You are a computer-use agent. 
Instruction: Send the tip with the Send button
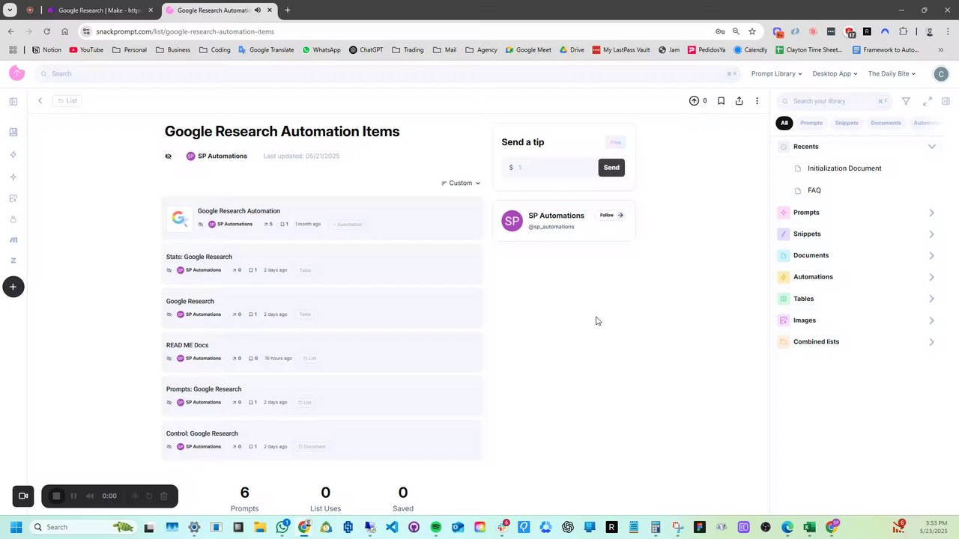point(611,168)
